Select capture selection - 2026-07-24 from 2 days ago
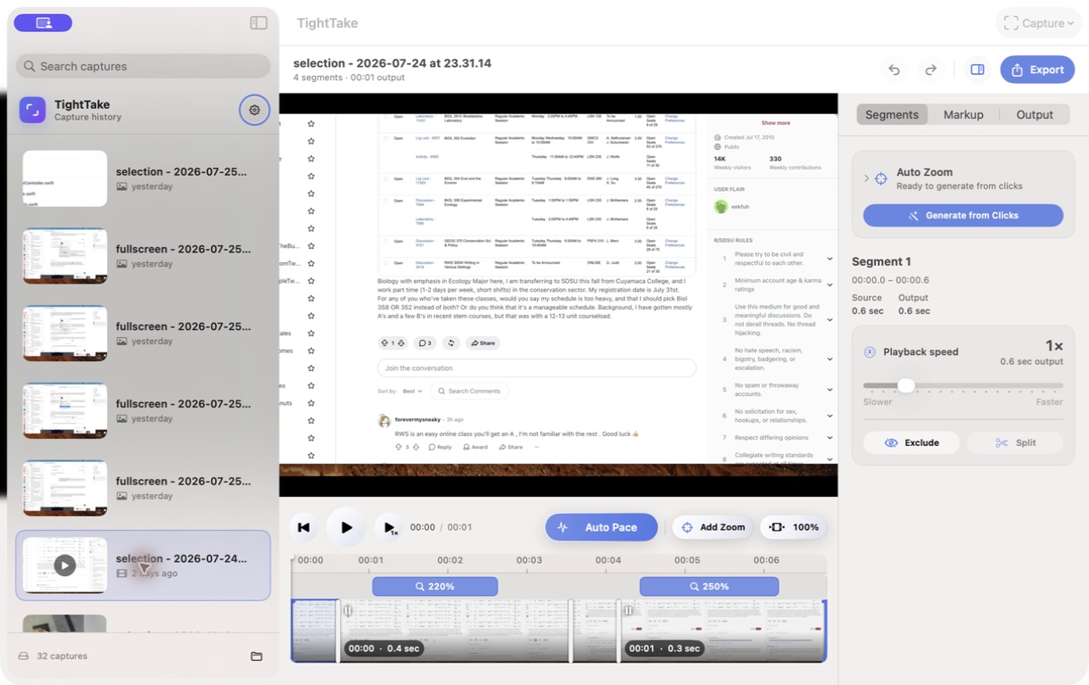1089x685 pixels. pos(143,565)
